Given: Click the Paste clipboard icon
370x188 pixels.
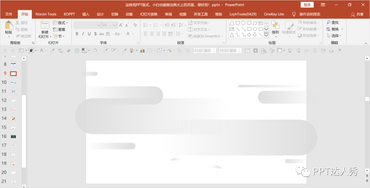Looking at the screenshot, I should (9, 25).
